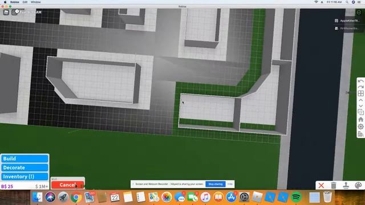This screenshot has width=365, height=205.
Task: Hide the Vidyard screen sharing bar
Action: [x=230, y=184]
